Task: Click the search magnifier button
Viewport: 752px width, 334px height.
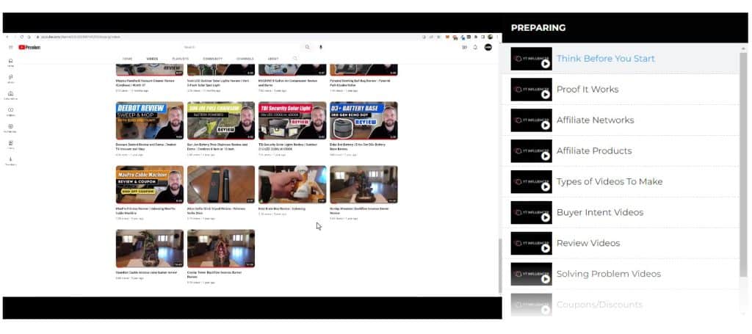Action: [x=308, y=47]
